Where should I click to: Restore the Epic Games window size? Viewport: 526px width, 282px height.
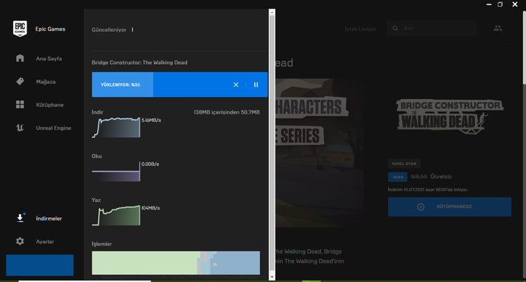500,5
